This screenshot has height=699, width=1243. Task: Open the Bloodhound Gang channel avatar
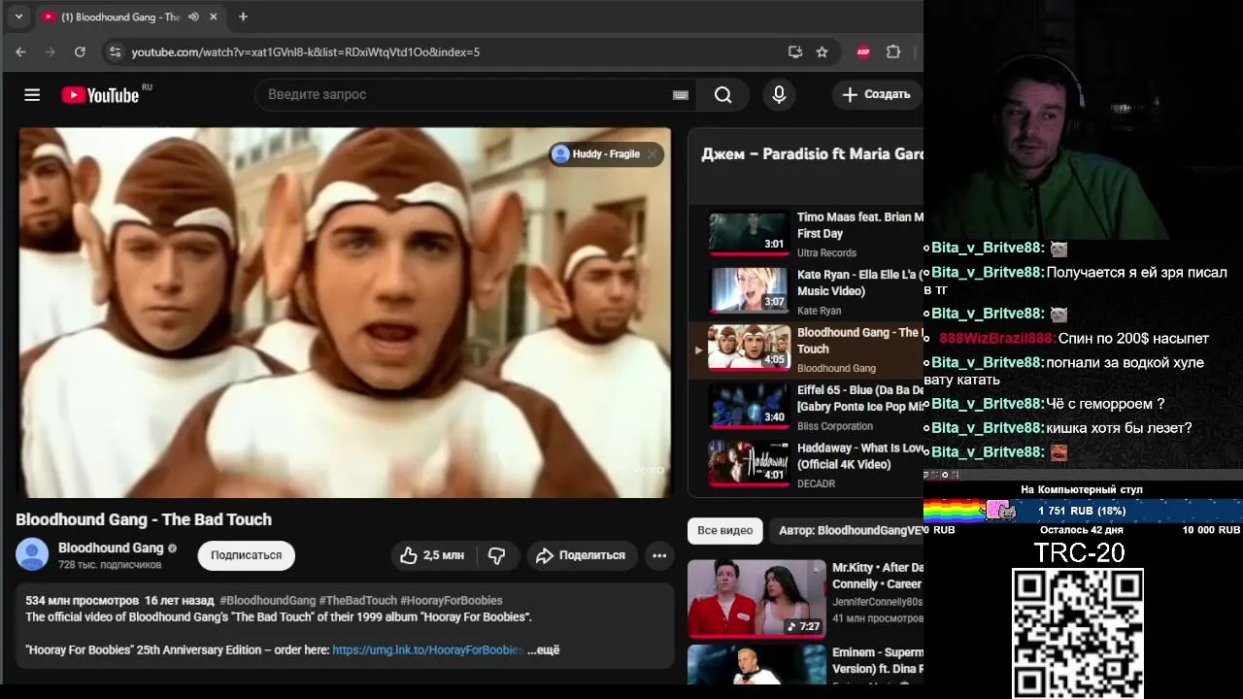pyautogui.click(x=32, y=554)
